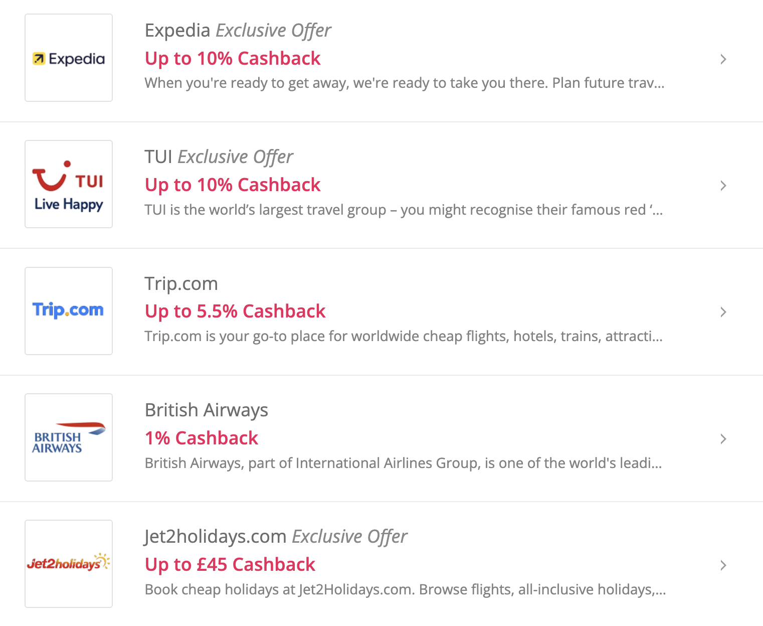Click the British Airways description text

pyautogui.click(x=403, y=463)
